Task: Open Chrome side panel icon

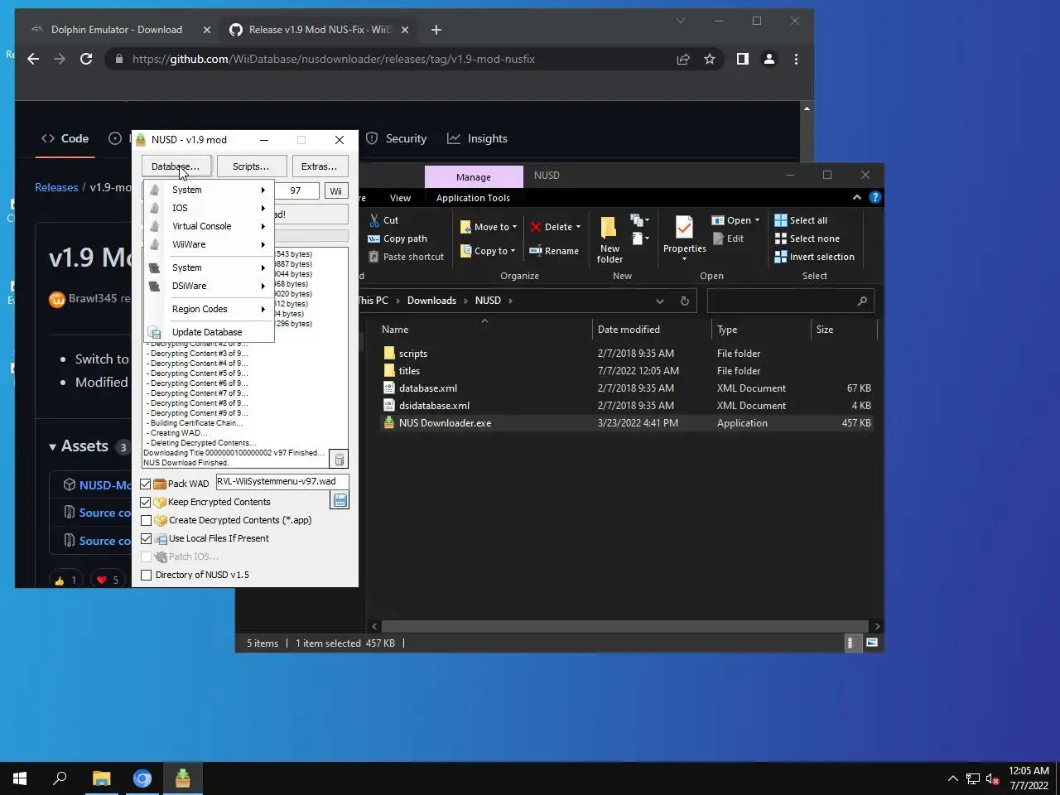Action: click(742, 59)
